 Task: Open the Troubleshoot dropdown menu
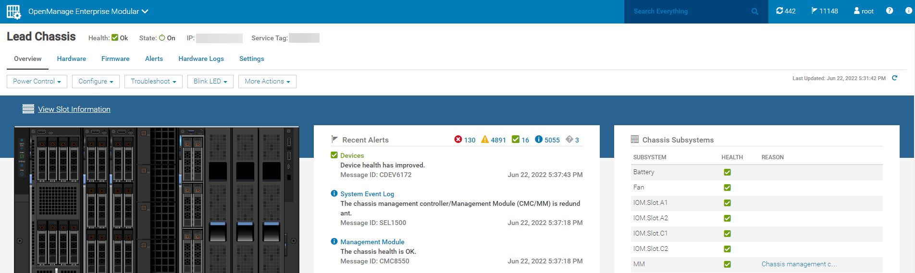click(153, 82)
